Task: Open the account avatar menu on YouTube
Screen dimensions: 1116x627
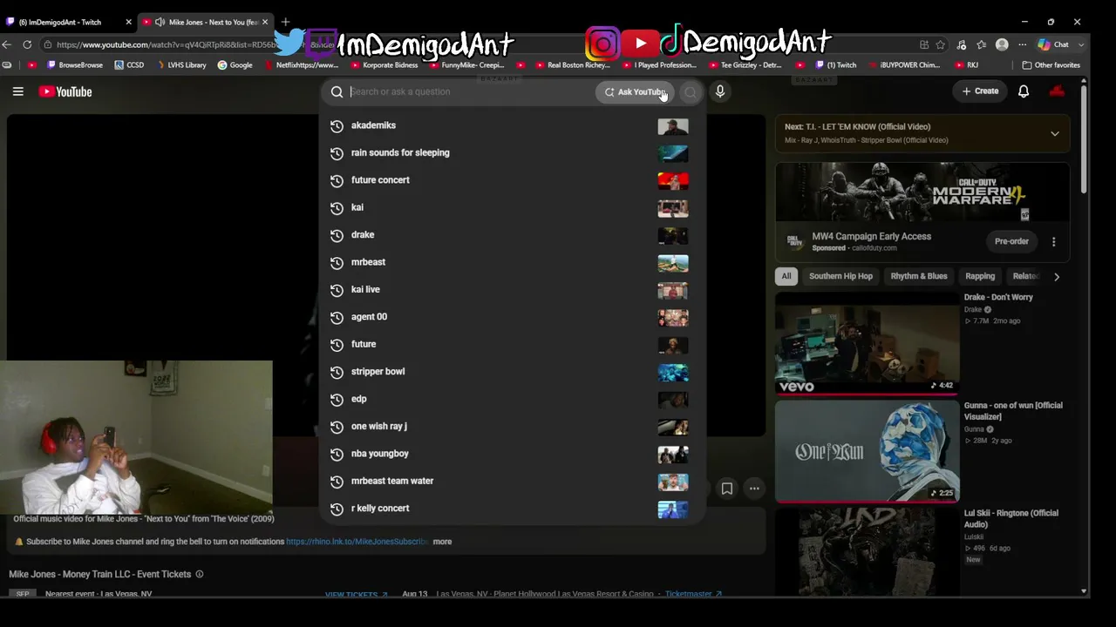Action: [x=1057, y=91]
